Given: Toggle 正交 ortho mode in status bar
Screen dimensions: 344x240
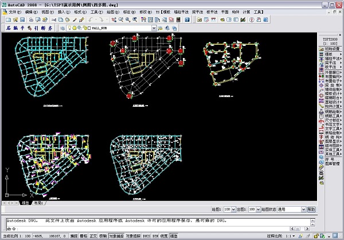Looking at the screenshot, I should click(93, 236).
